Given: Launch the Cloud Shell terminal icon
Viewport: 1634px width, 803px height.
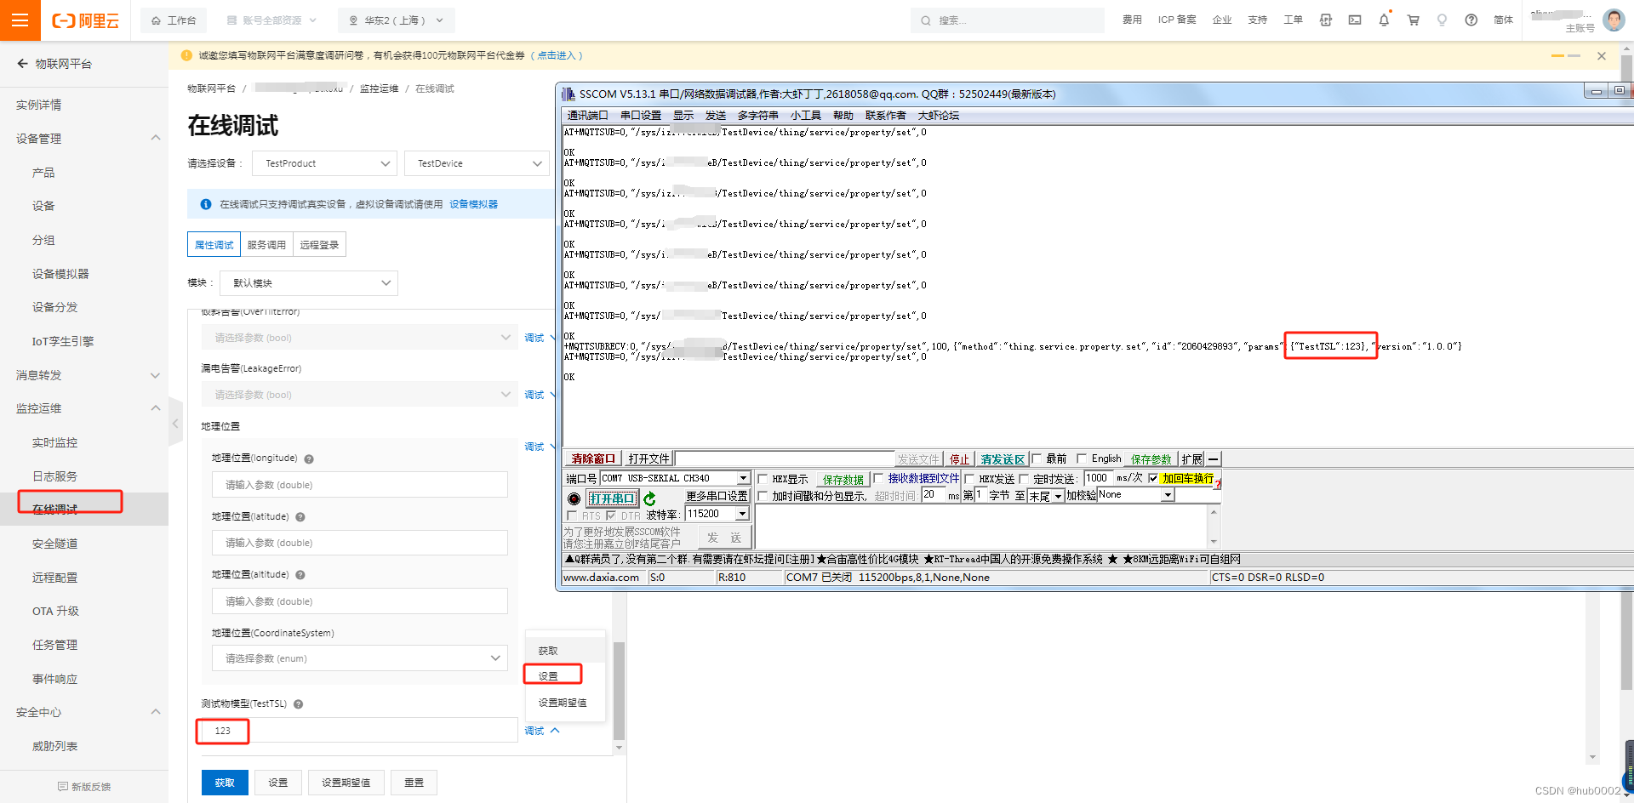Looking at the screenshot, I should pyautogui.click(x=1355, y=20).
